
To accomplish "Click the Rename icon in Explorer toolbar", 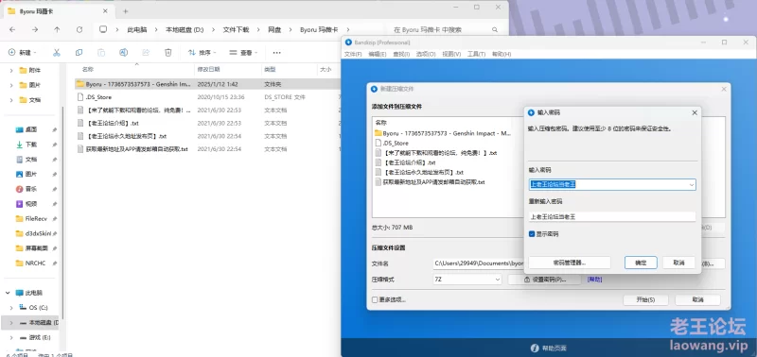I will click(x=124, y=53).
